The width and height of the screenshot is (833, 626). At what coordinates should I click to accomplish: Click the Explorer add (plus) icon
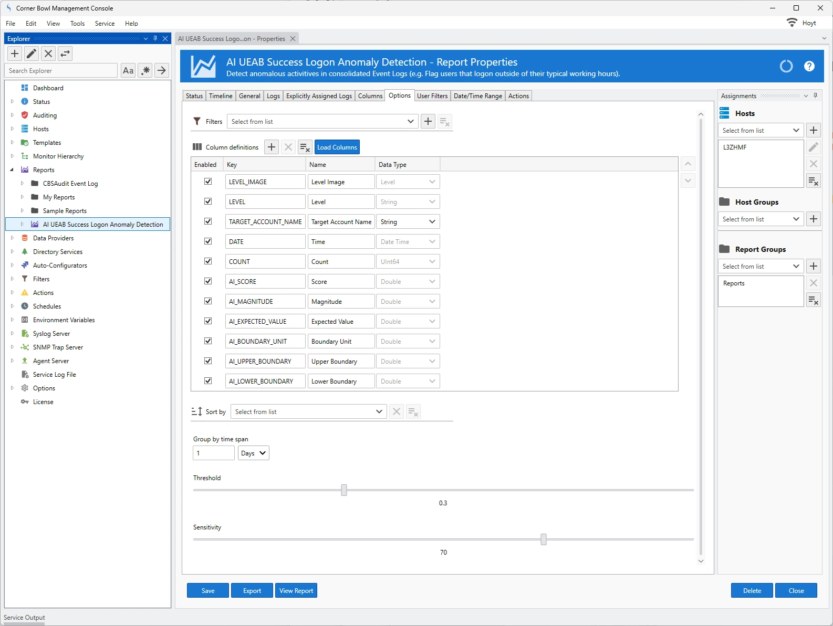pyautogui.click(x=15, y=54)
